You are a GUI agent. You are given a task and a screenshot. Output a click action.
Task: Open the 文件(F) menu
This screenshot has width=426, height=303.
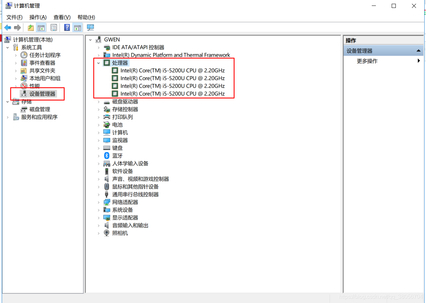tap(14, 17)
